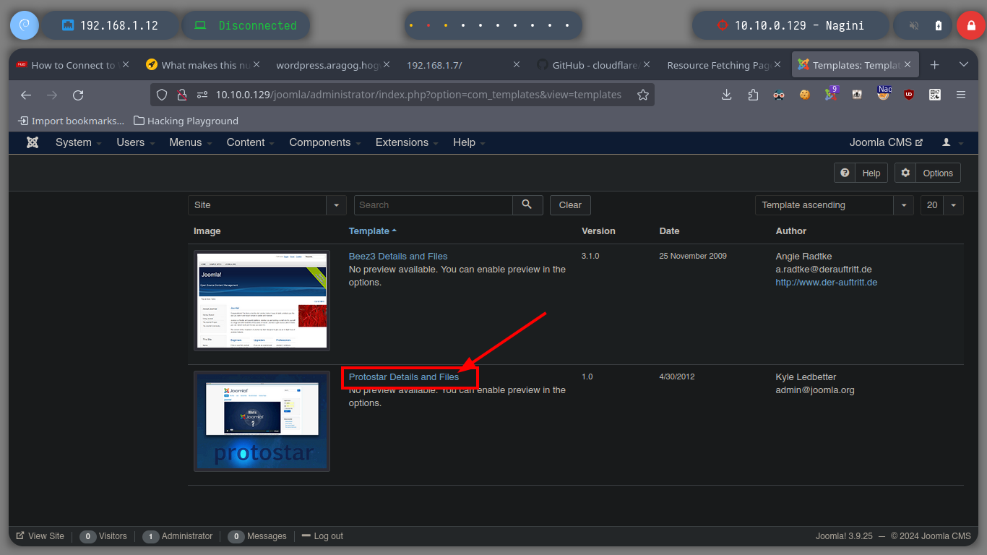Open the Users menu
The width and height of the screenshot is (987, 555).
click(136, 142)
